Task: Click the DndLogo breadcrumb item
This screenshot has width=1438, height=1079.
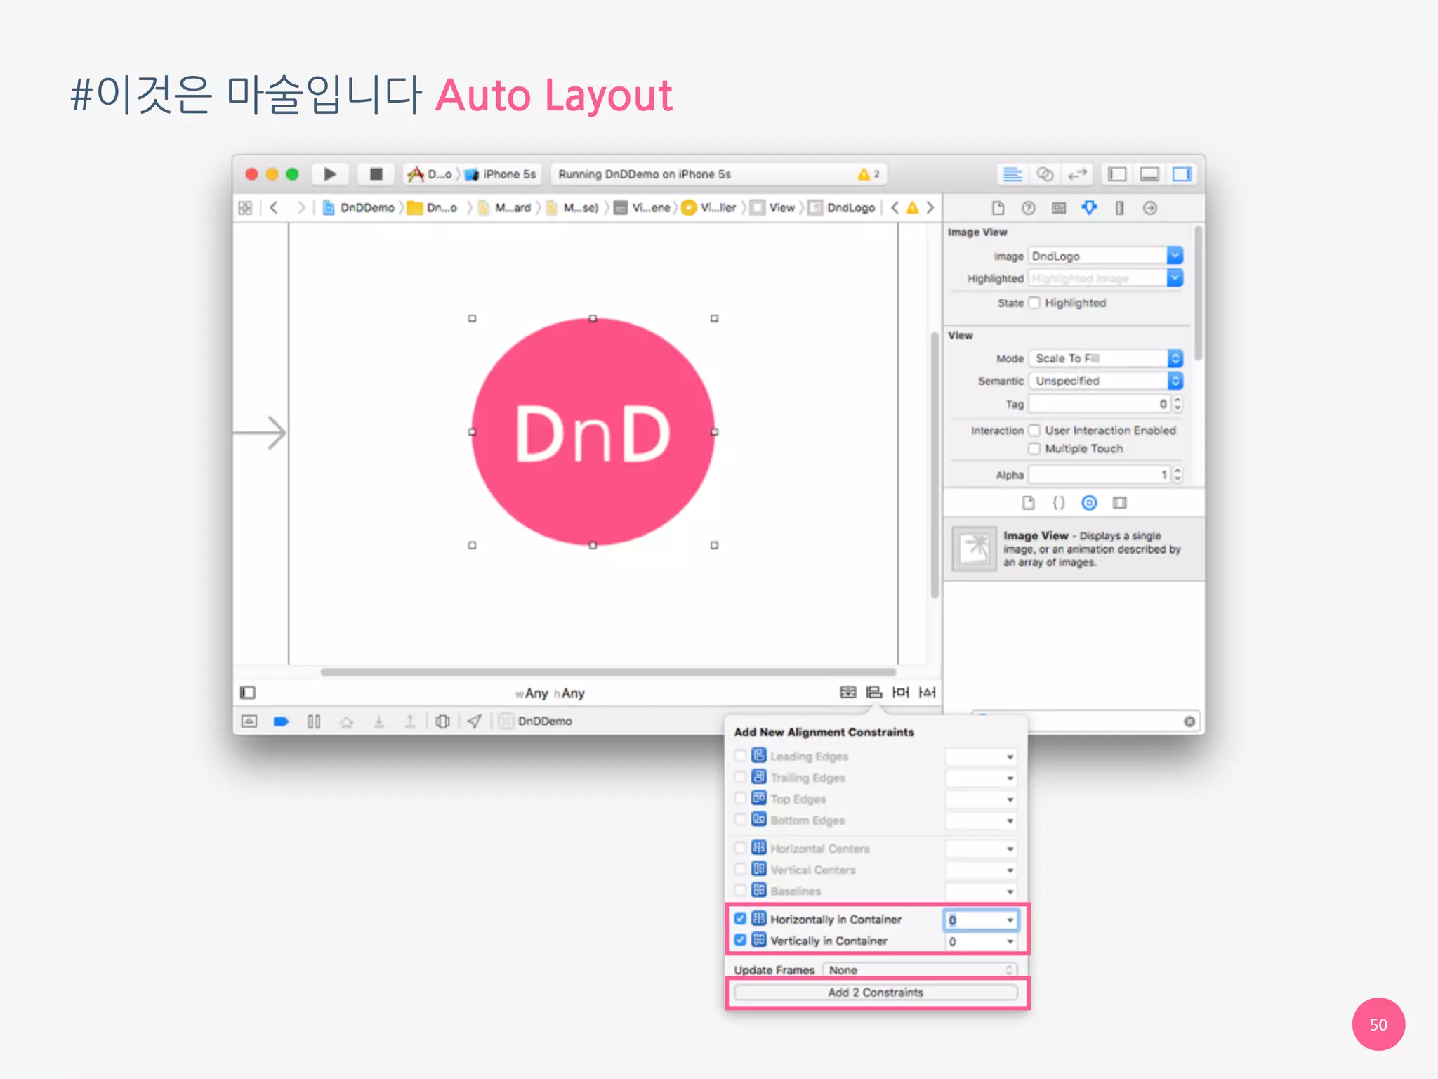Action: pos(842,208)
